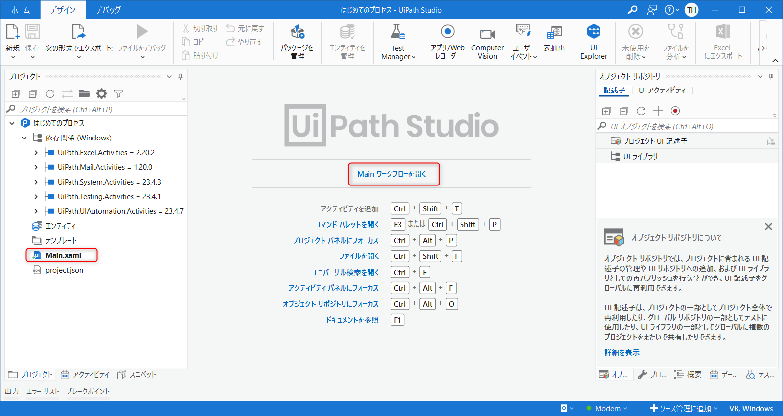
Task: Expand UiPath.Excel.Activities dependency
Action: [36, 153]
